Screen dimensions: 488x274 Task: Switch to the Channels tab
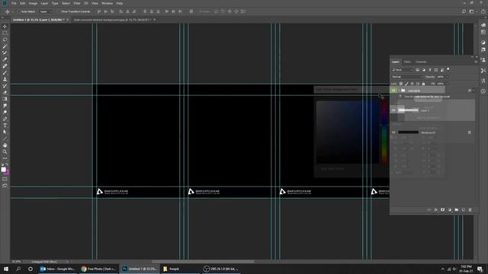[x=421, y=62]
